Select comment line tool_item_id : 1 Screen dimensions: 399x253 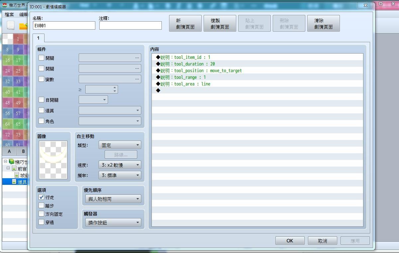point(257,57)
